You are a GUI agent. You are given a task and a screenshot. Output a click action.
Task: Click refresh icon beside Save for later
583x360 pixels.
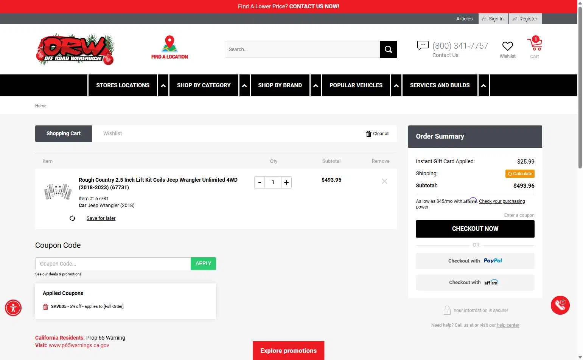(x=72, y=218)
